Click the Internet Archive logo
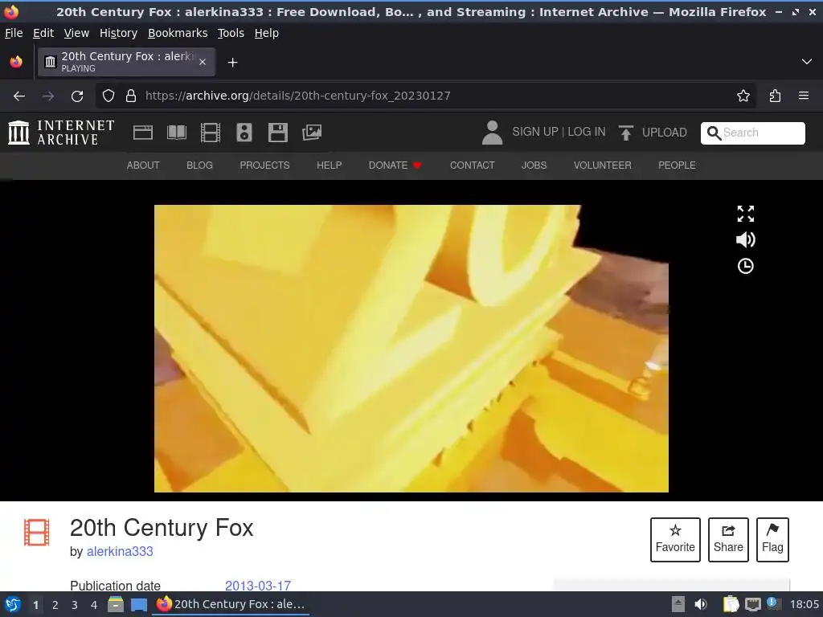This screenshot has width=823, height=617. [x=61, y=133]
